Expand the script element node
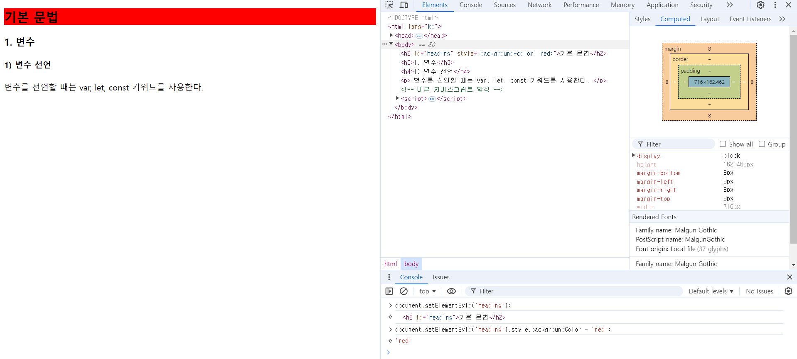 (x=397, y=98)
